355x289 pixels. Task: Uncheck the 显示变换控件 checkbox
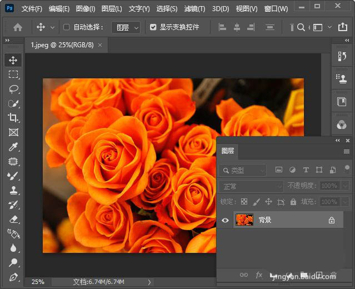click(153, 27)
